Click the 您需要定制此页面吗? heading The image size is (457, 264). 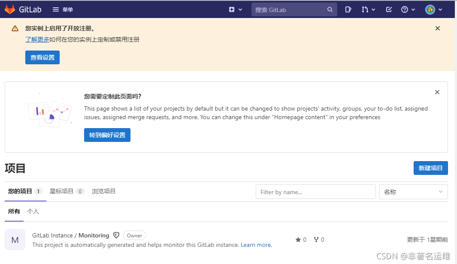coord(112,96)
